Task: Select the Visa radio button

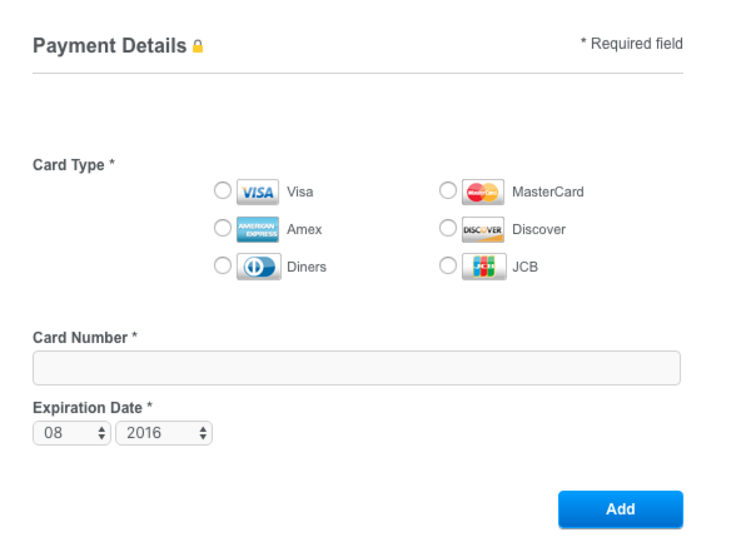Action: (223, 190)
